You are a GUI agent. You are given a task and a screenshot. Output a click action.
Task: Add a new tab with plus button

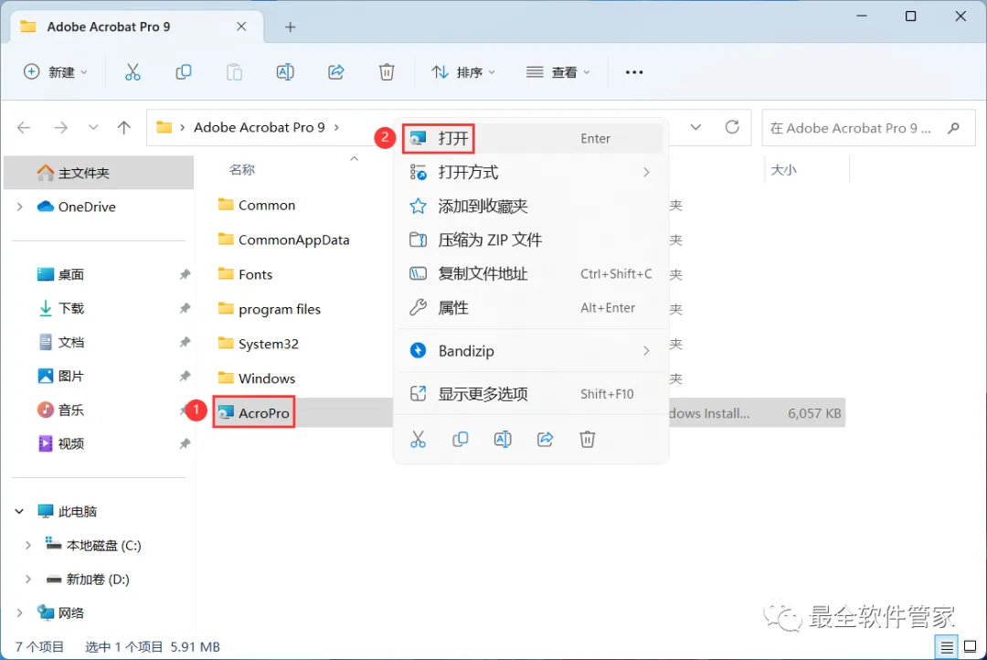290,27
